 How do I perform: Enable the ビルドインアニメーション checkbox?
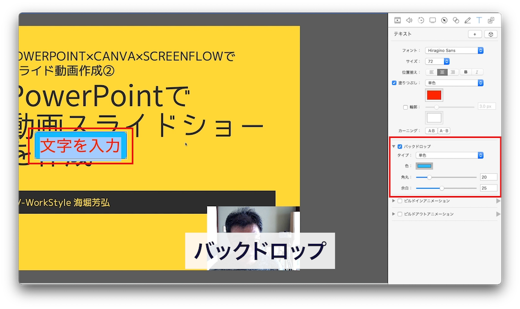click(400, 201)
